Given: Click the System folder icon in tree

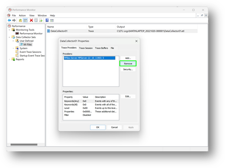Looking at the screenshot, I should (x=17, y=48).
